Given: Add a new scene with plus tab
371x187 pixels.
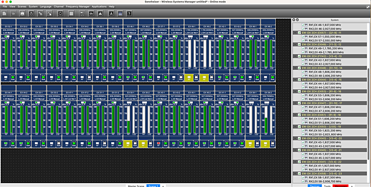Looking at the screenshot, I should coord(163,185).
